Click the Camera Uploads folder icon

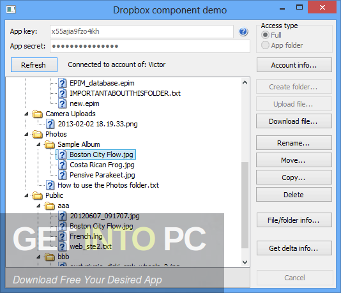38,114
